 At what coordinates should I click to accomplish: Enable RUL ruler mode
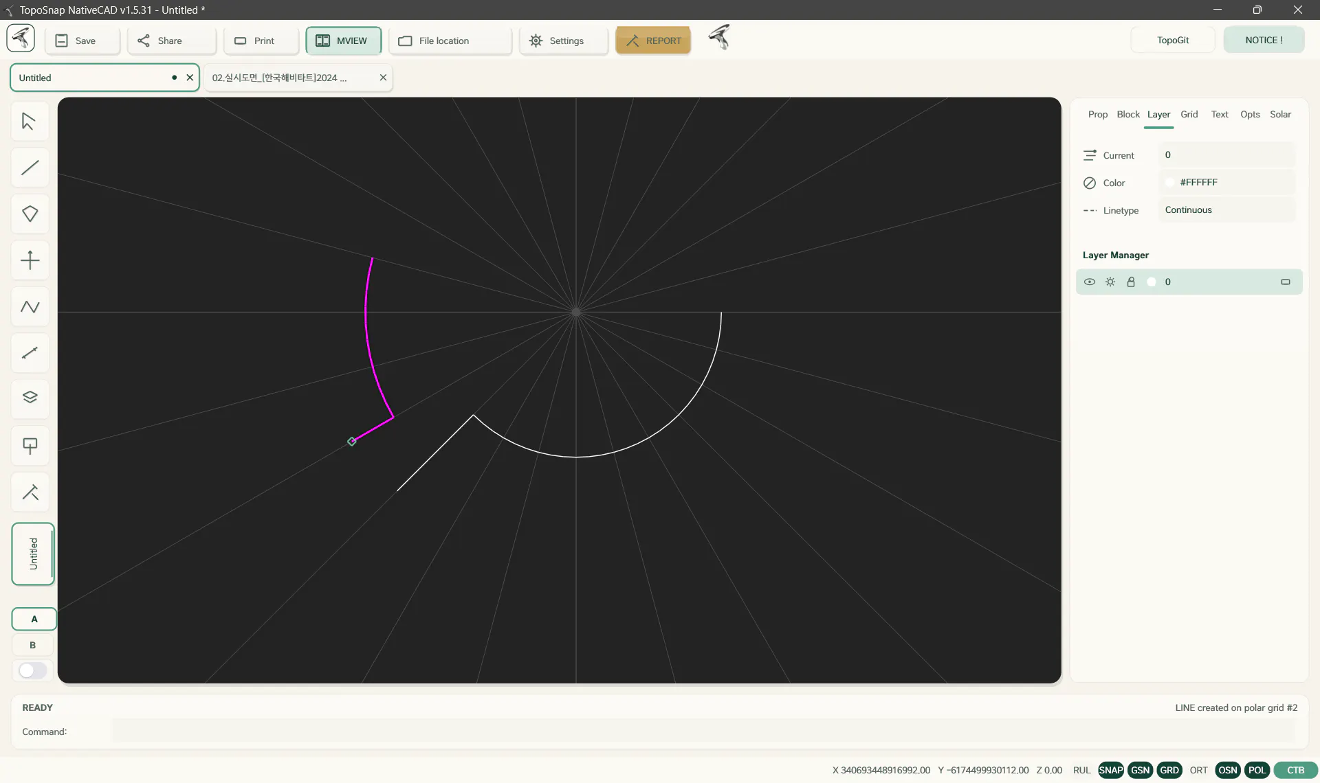1082,770
